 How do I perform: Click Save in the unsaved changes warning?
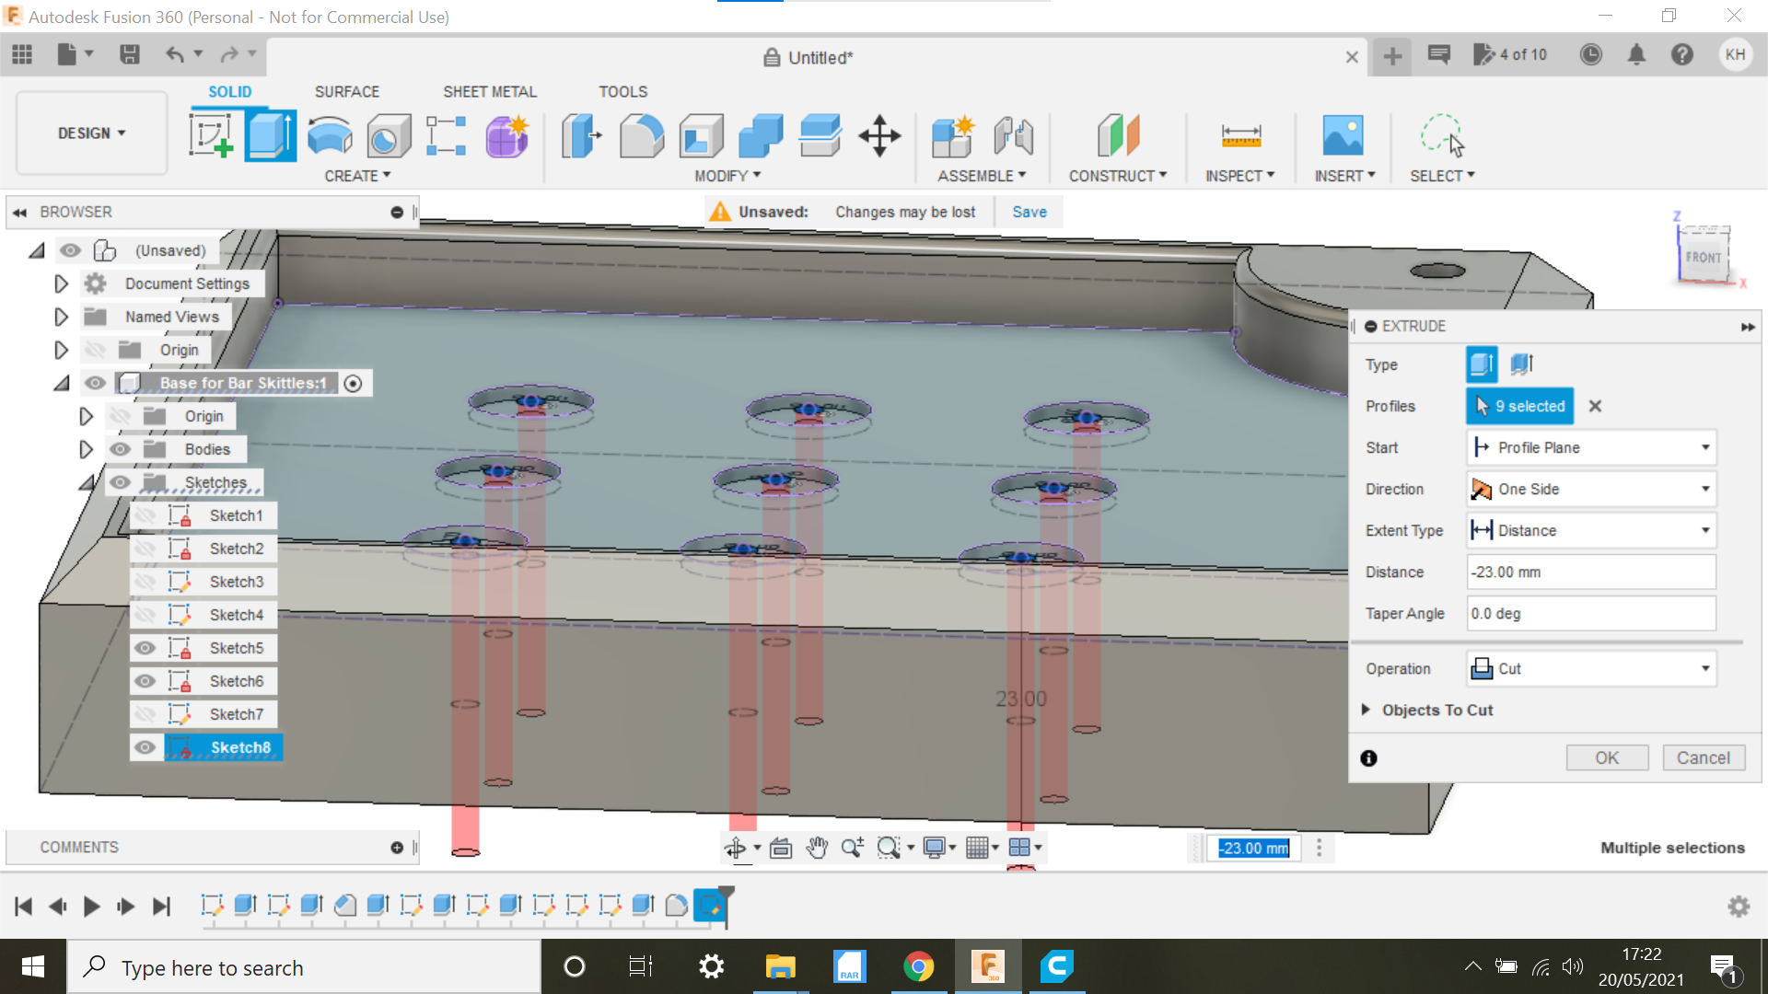point(1029,212)
